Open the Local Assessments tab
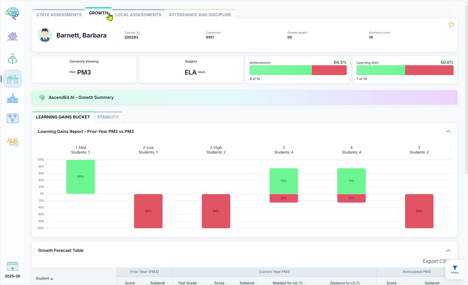Screen dimensions: 468x285 click(138, 15)
